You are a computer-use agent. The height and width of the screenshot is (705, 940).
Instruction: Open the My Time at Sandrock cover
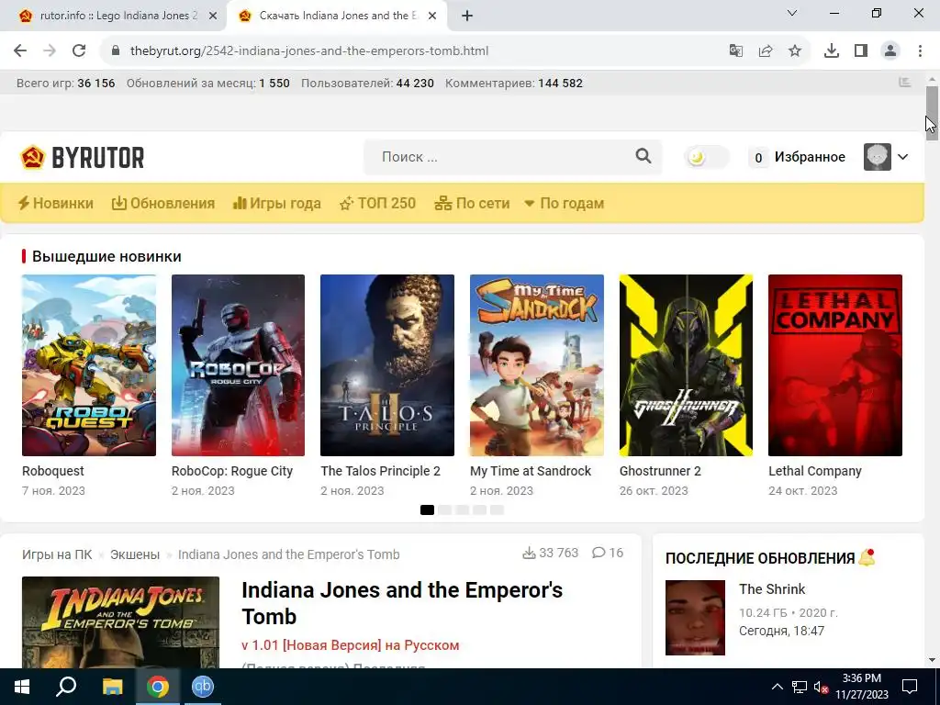pos(536,365)
